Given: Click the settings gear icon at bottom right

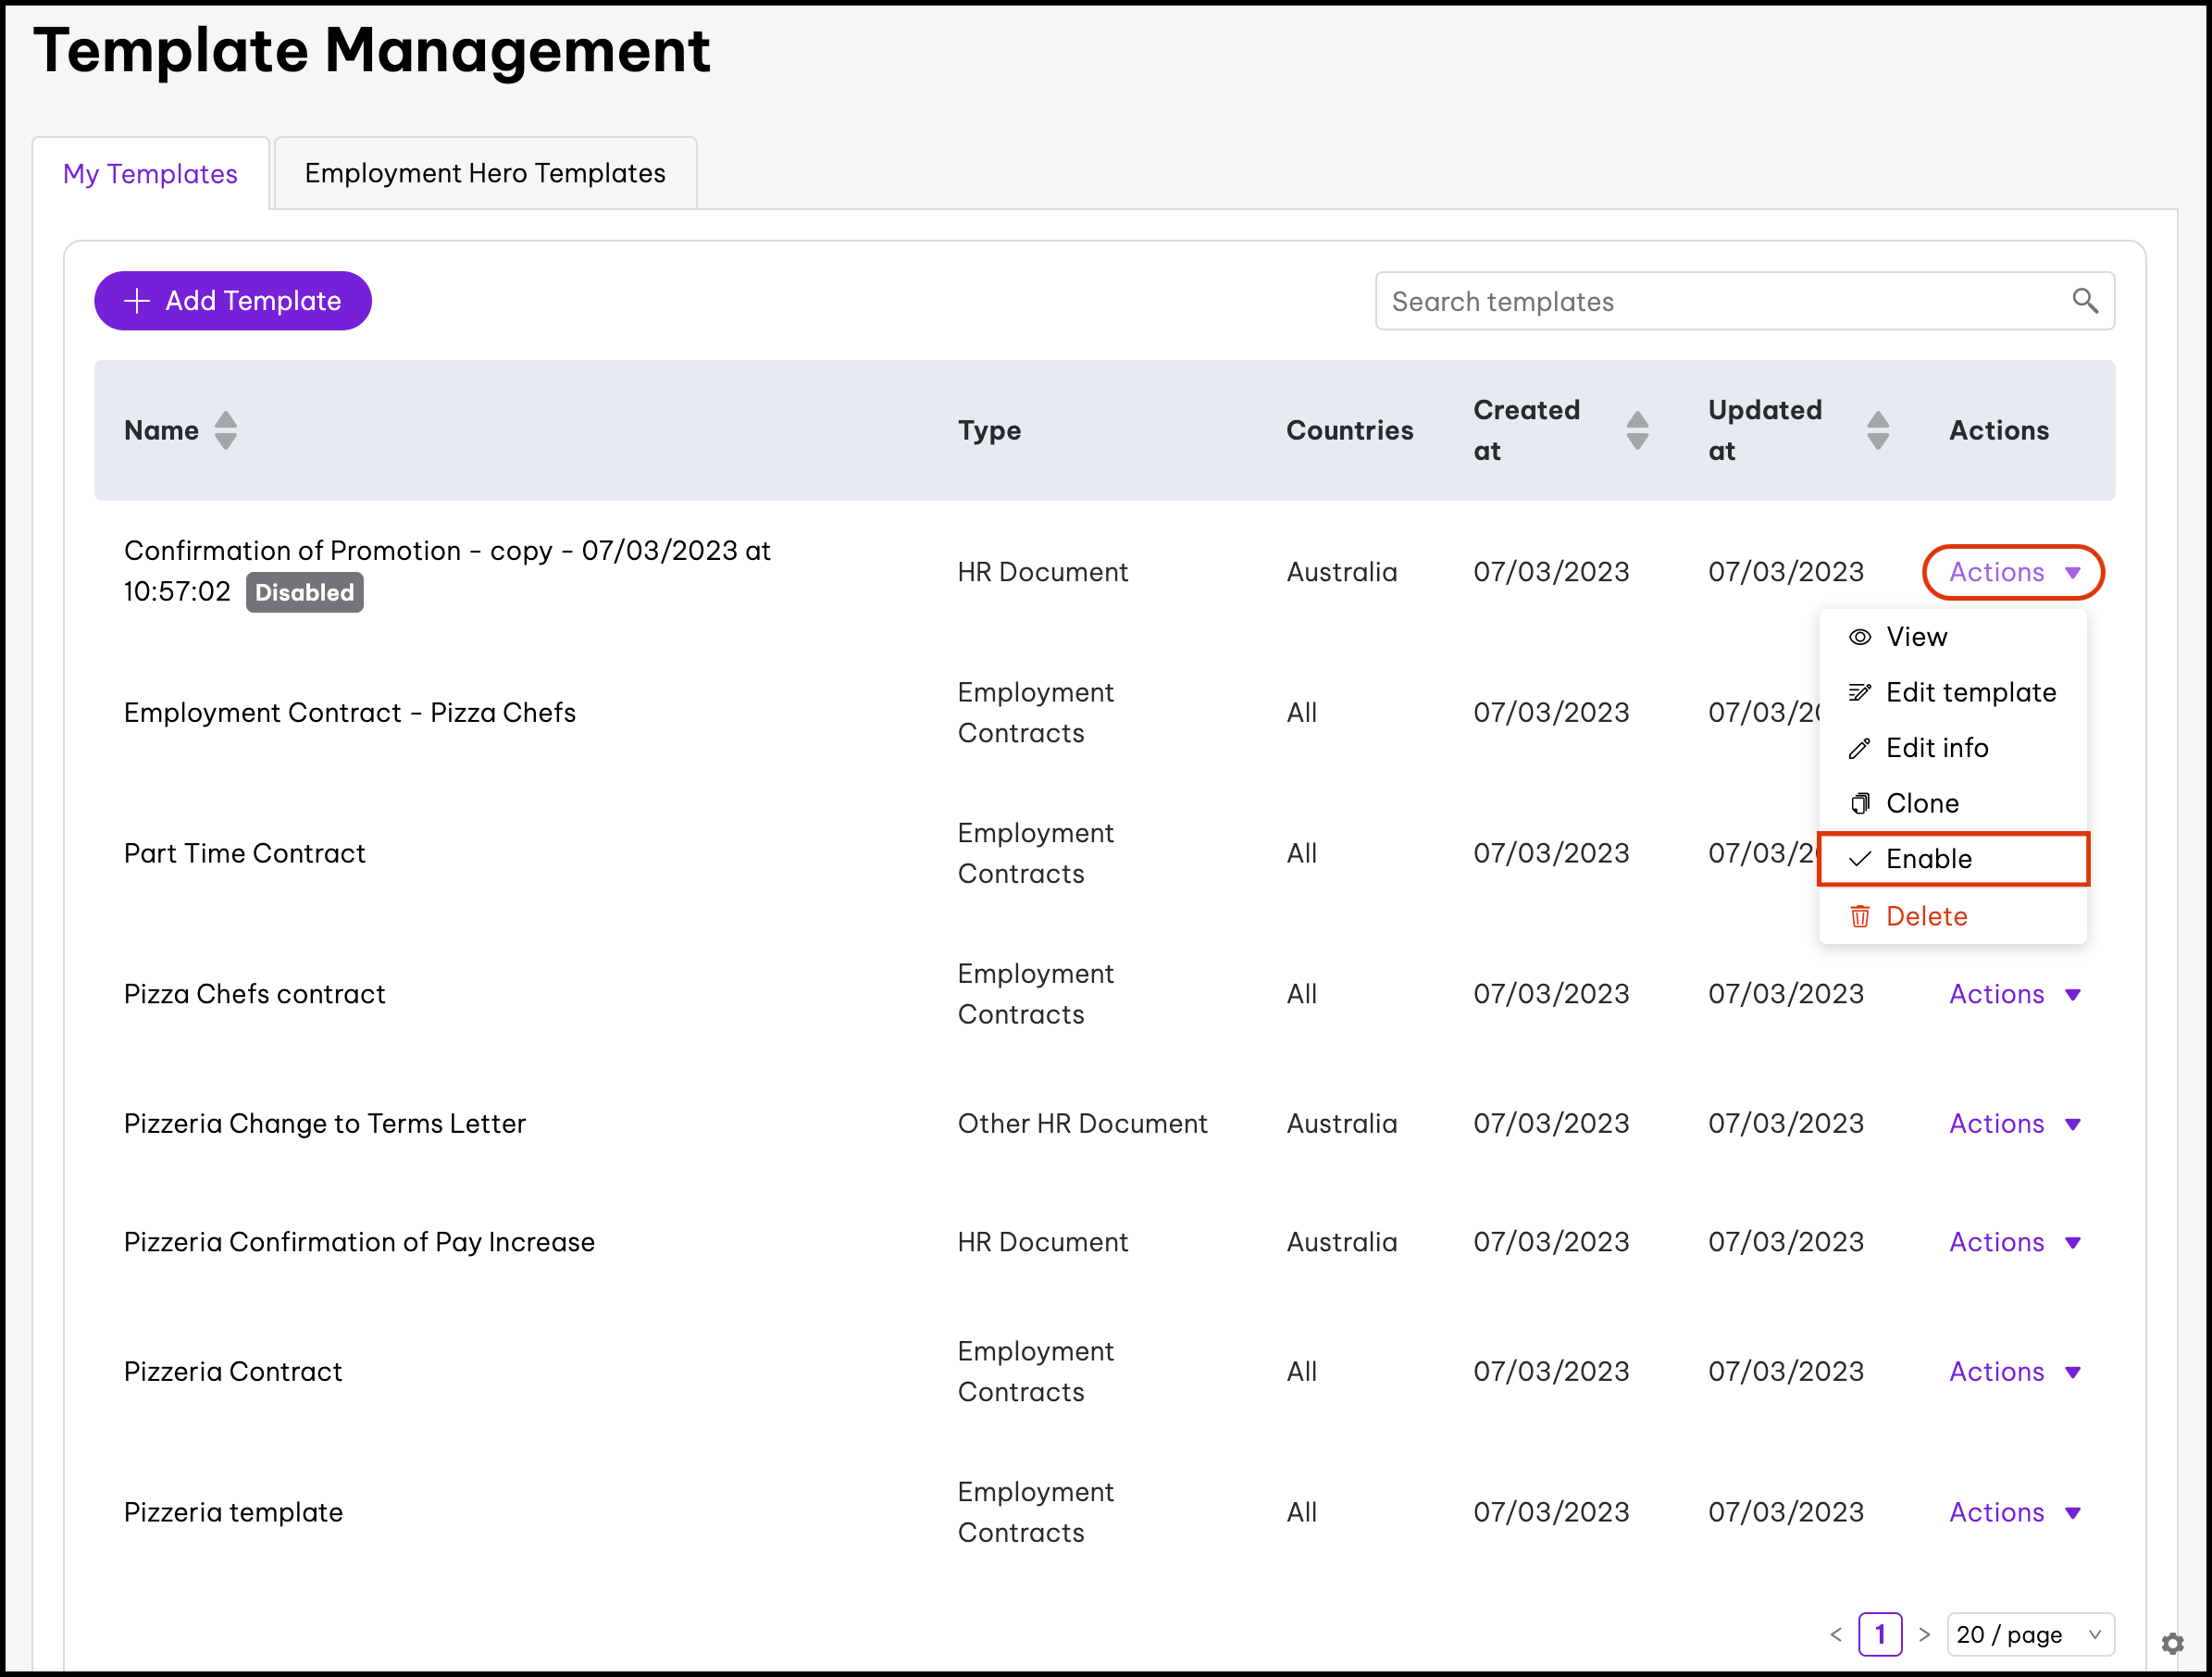Looking at the screenshot, I should click(x=2172, y=1643).
